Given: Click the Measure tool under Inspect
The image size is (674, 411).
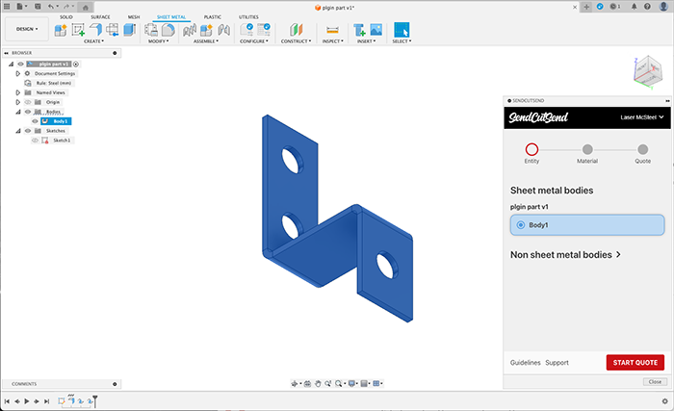Looking at the screenshot, I should tap(332, 30).
